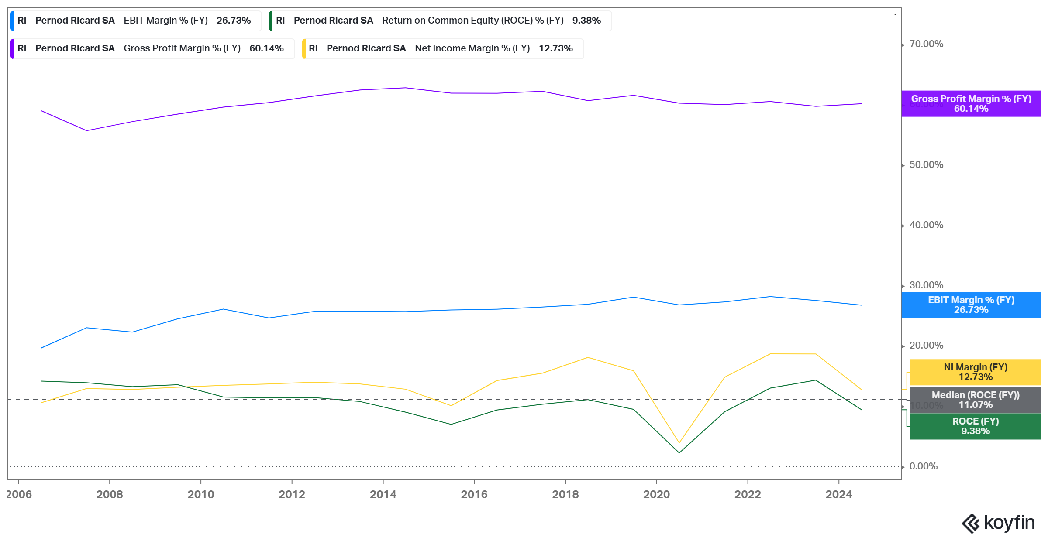
Task: Click the 50.00% y-axis label
Action: 926,165
